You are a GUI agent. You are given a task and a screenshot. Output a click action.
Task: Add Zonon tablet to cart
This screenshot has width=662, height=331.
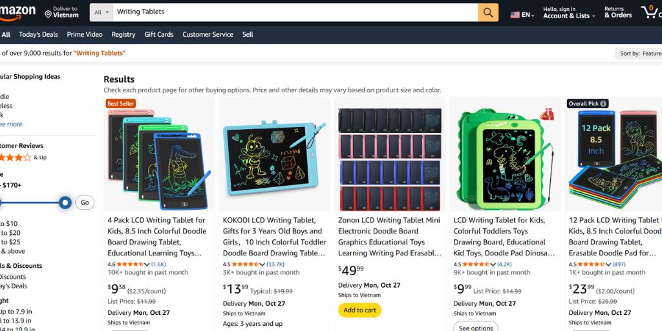(359, 310)
